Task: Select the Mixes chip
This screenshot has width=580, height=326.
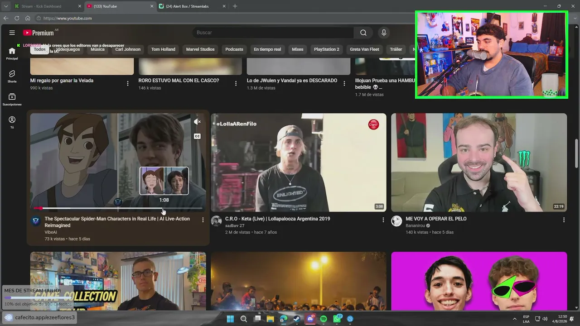Action: tap(298, 49)
